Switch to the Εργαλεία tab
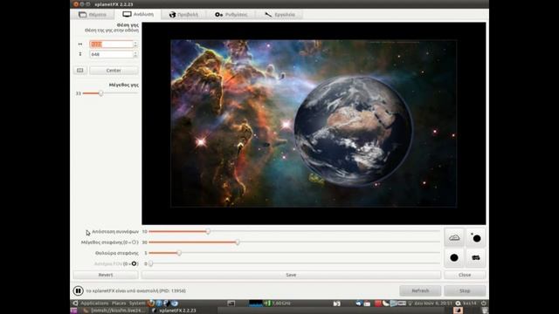This screenshot has width=559, height=314. 279,15
